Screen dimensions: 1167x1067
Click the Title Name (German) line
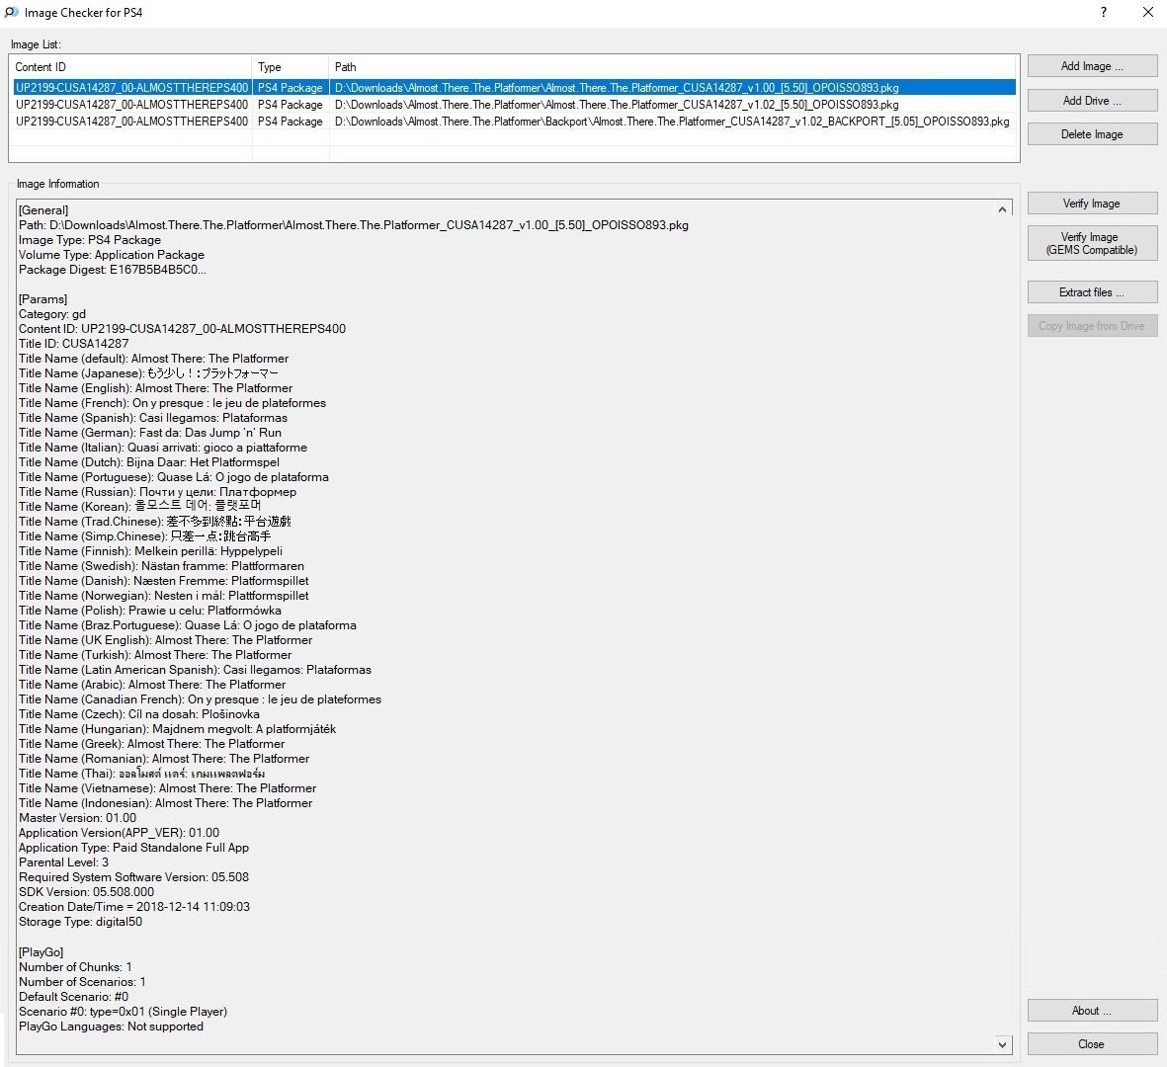[x=149, y=433]
